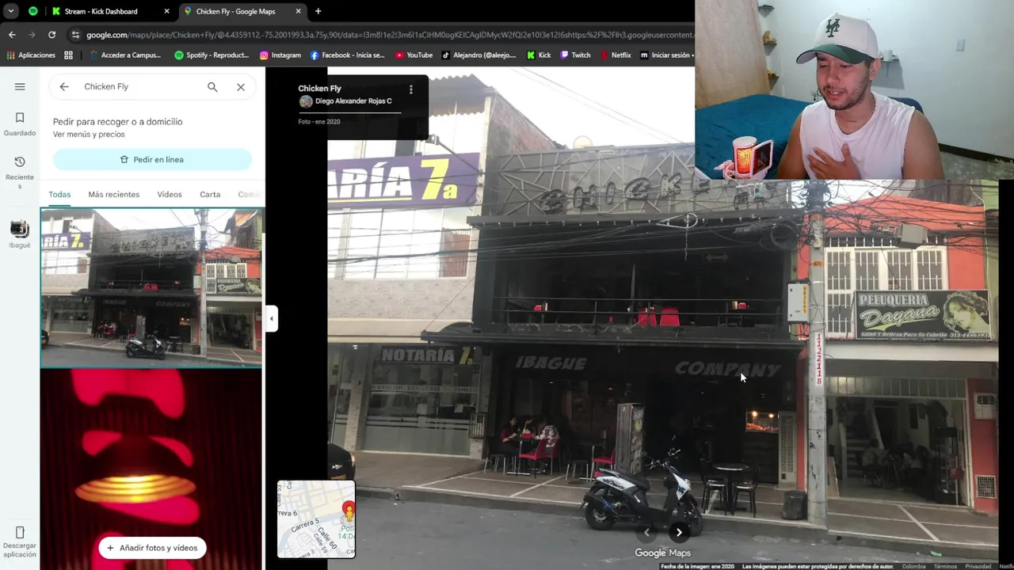Viewport: 1014px width, 570px height.
Task: Click Añadir fotos y videos button
Action: 152,548
